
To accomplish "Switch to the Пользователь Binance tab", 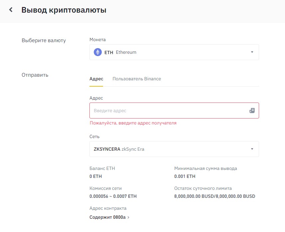I will coord(137,79).
